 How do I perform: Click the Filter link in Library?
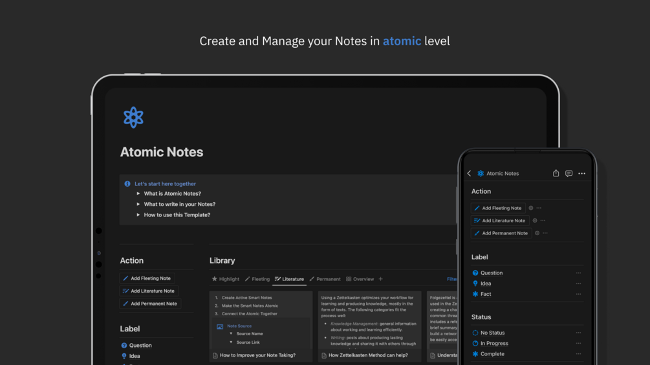(452, 279)
